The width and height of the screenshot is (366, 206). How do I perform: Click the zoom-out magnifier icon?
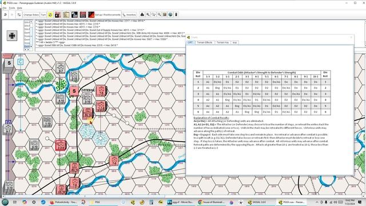pos(159,14)
